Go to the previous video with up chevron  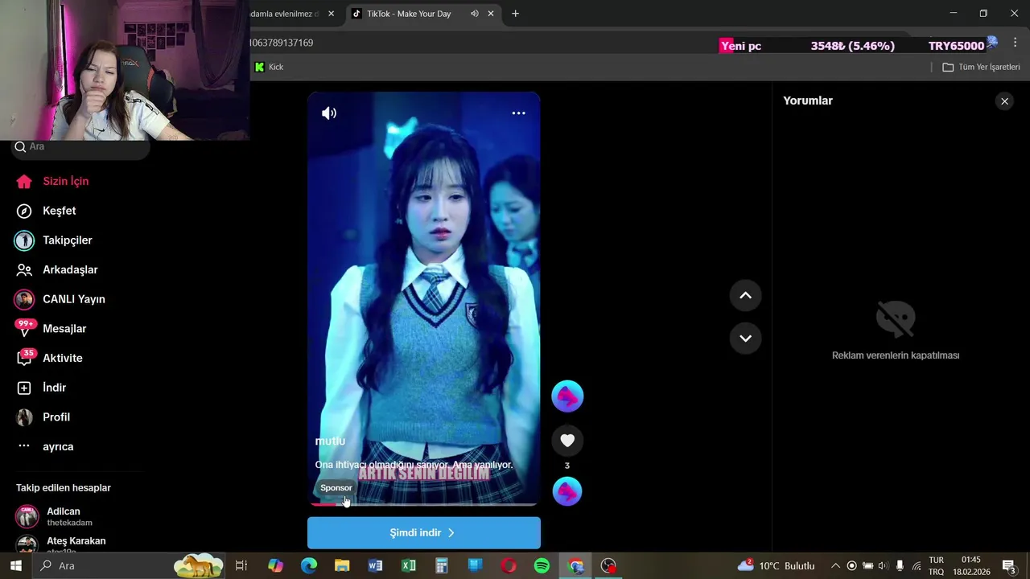click(745, 295)
